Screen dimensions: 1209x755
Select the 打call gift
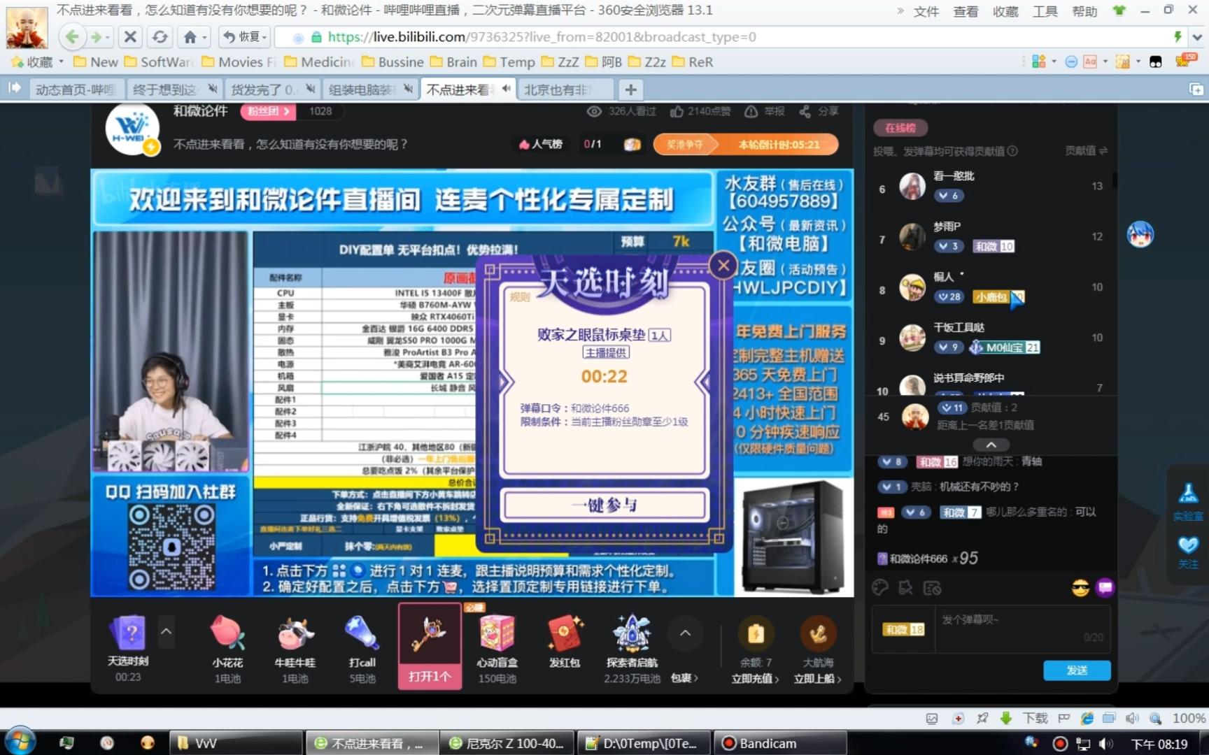click(x=362, y=648)
